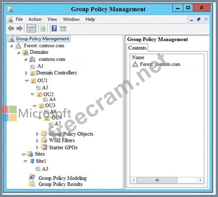Toggle the show/hide console tree icon

point(31,29)
